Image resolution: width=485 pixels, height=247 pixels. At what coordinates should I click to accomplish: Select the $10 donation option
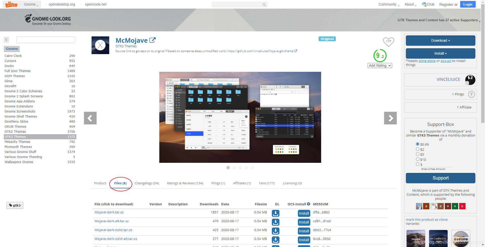click(417, 159)
